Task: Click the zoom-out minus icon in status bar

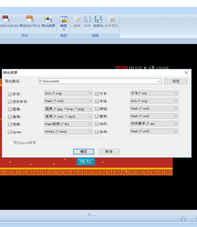Action: click(x=183, y=219)
